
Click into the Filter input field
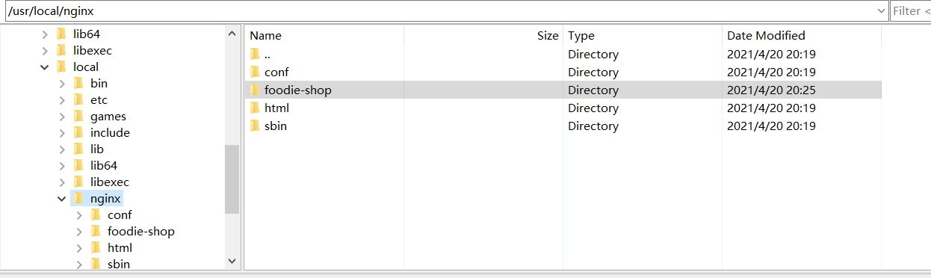(910, 11)
